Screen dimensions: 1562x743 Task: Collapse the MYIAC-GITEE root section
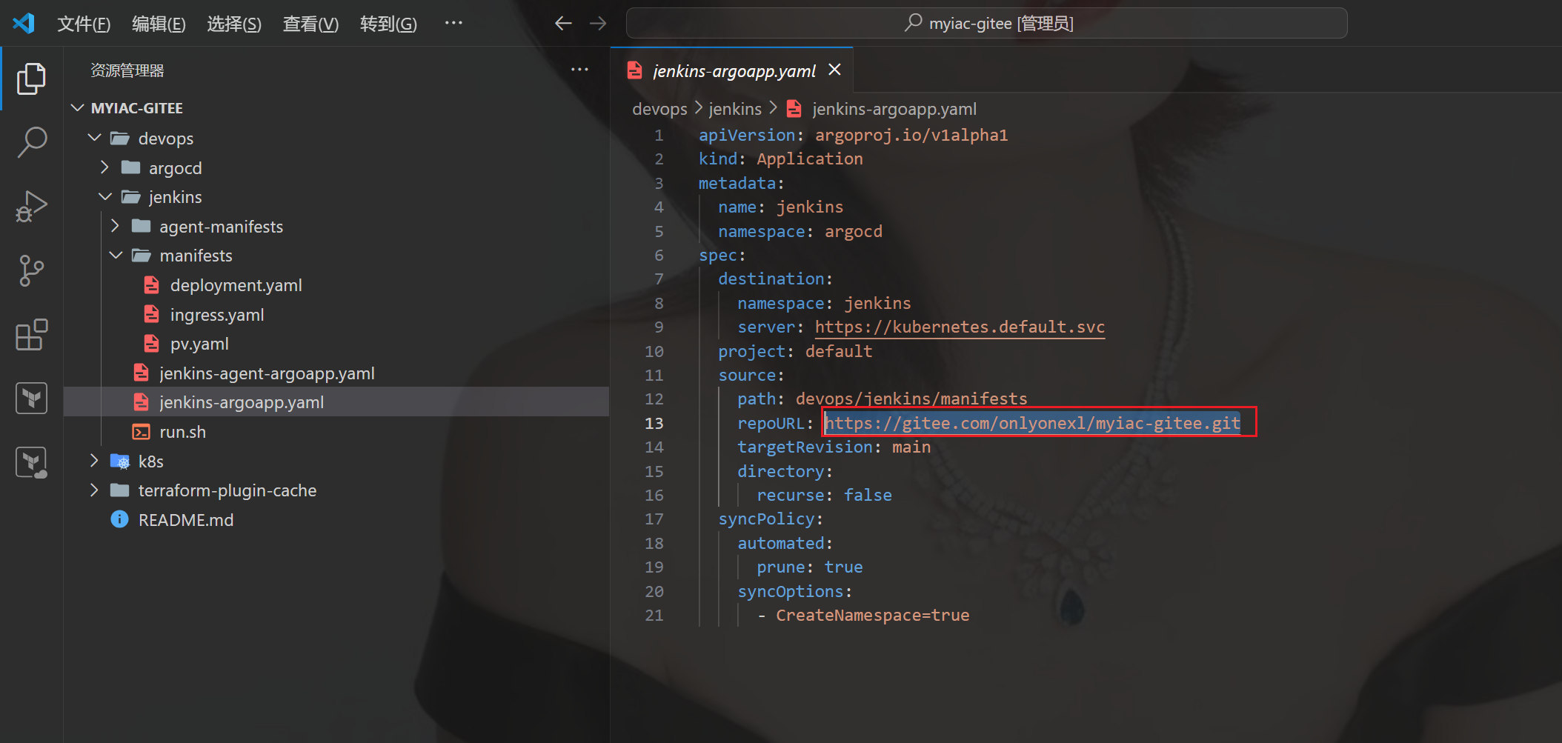(x=77, y=108)
